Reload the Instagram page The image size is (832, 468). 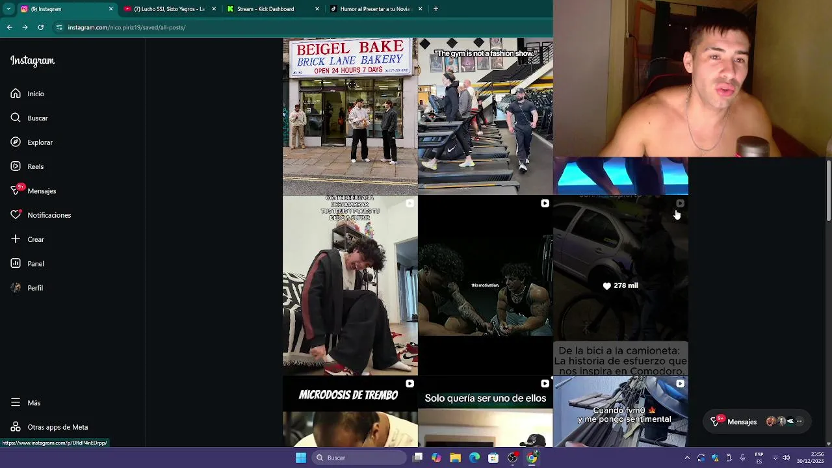point(40,27)
